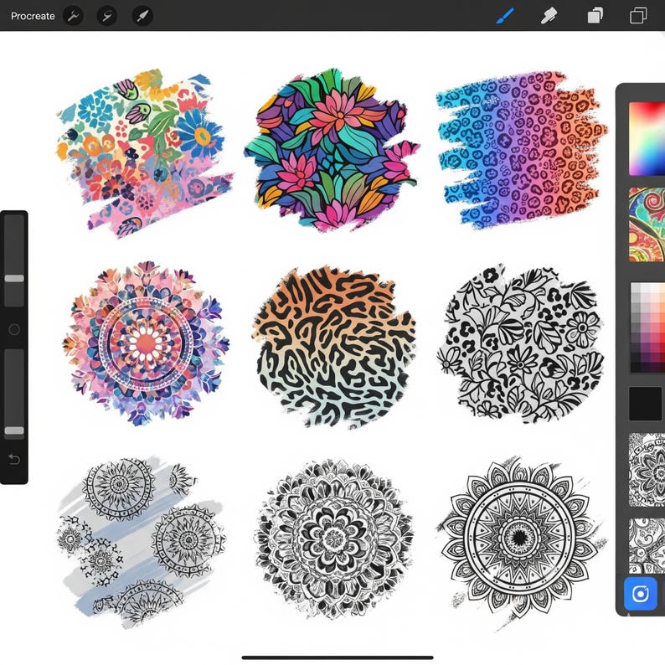Select the black-and-white floral stamp

tap(522, 344)
